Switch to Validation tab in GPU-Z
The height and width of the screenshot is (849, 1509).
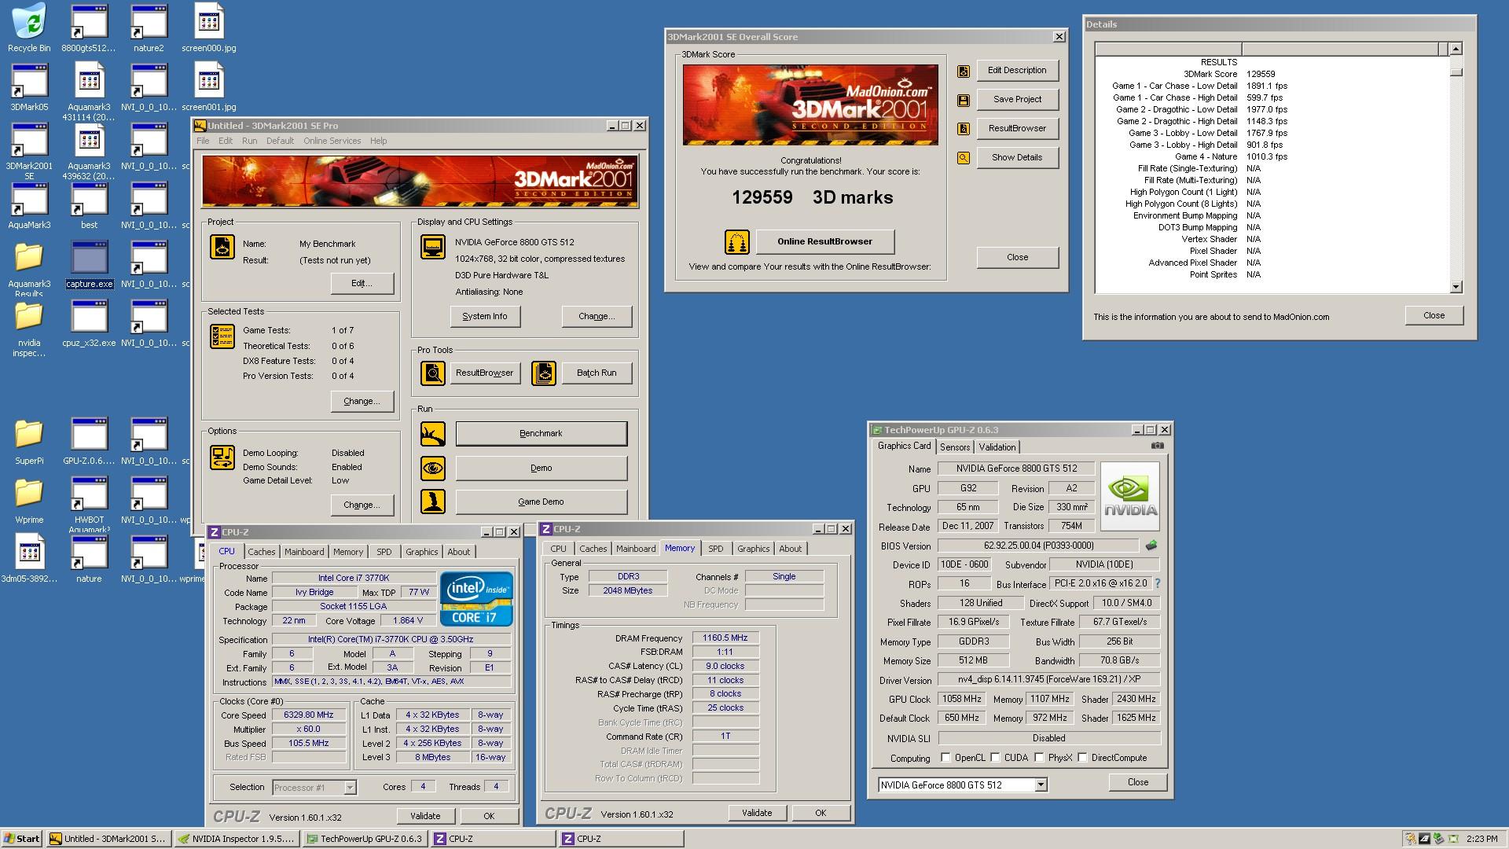(x=997, y=447)
